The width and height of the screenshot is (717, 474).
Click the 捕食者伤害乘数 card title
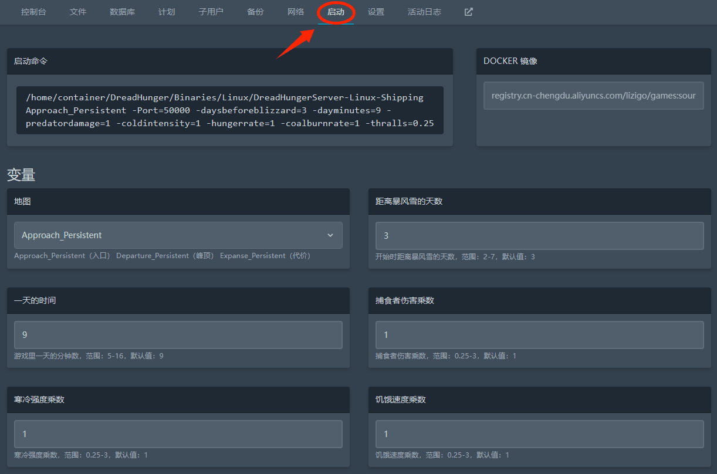tap(405, 300)
